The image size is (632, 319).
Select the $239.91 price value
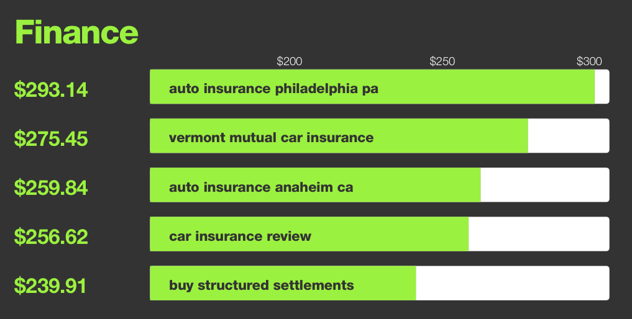(51, 285)
